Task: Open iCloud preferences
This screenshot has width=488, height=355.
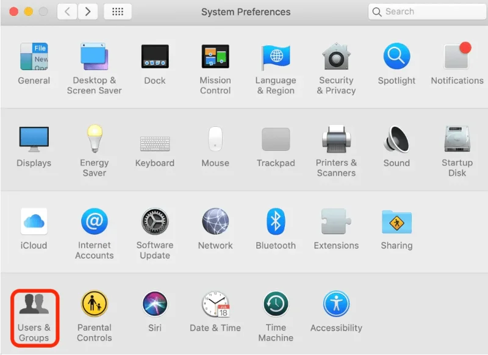Action: (x=34, y=222)
